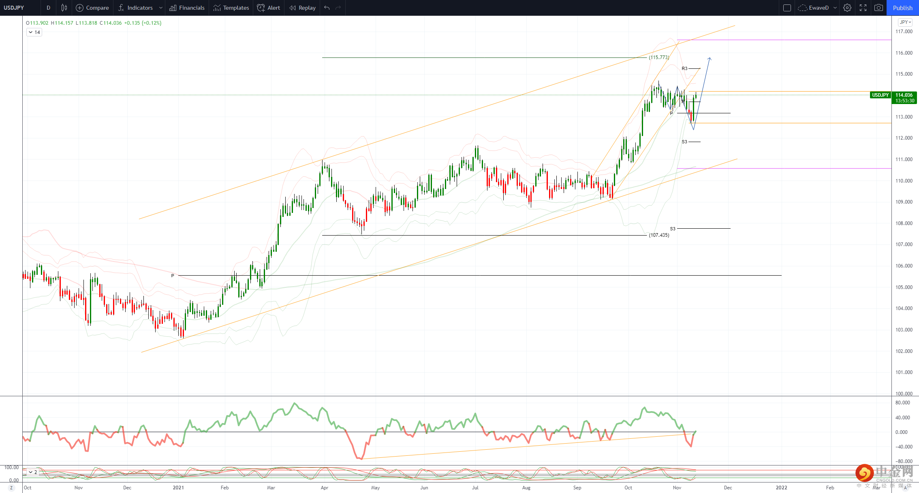The image size is (919, 493).
Task: Expand the 2 indicators legend in lower pane
Action: click(31, 472)
